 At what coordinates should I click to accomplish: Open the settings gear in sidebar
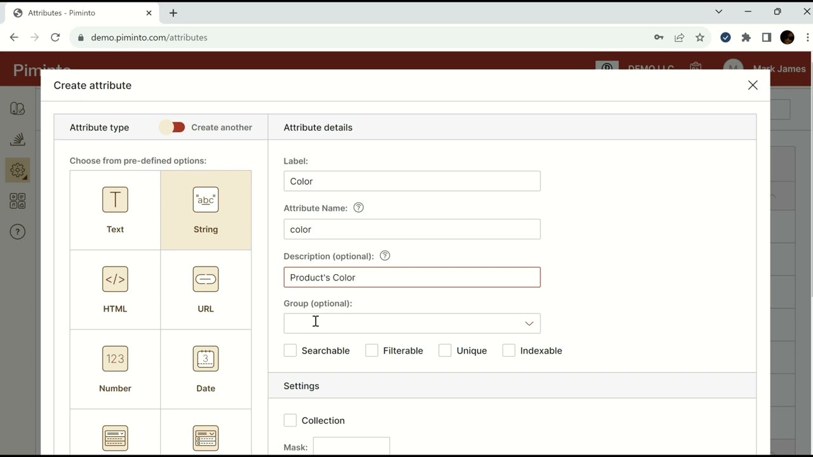(18, 170)
